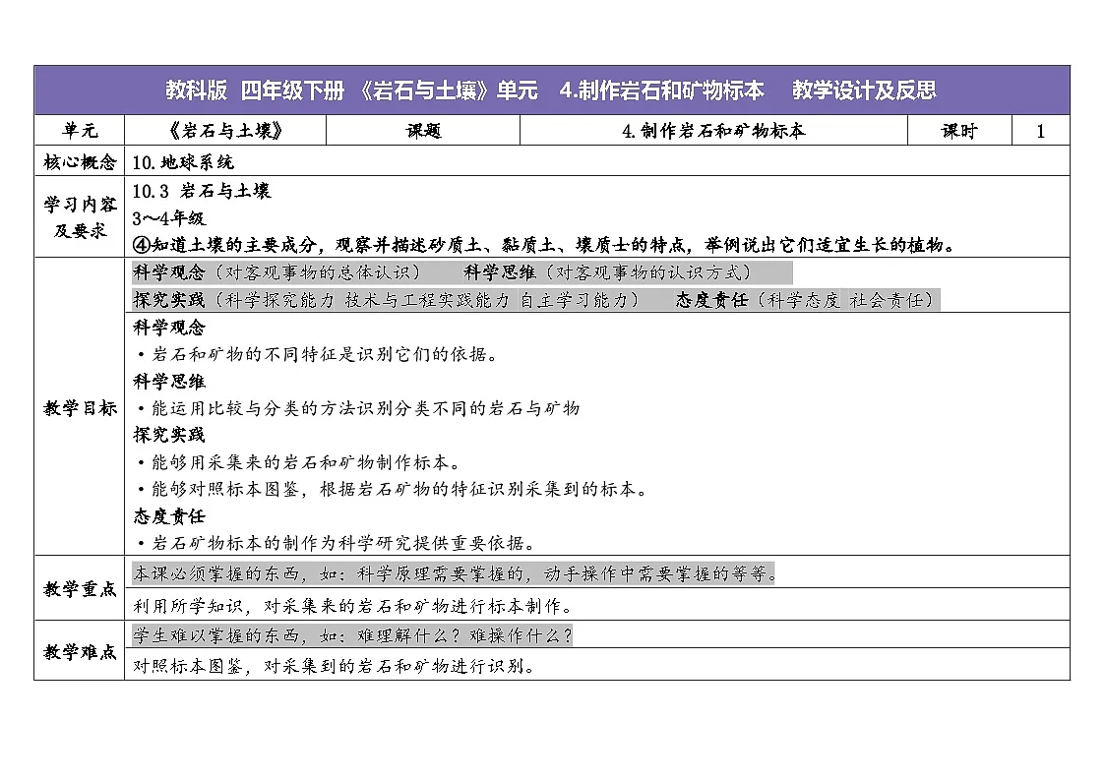Viewport: 1105px width, 781px height.
Task: Click the '10.3 岩石与土壤' line
Action: 202,190
